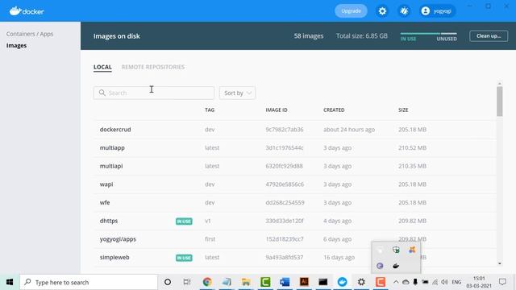Click the TAG column header
516x290 pixels.
(x=210, y=110)
